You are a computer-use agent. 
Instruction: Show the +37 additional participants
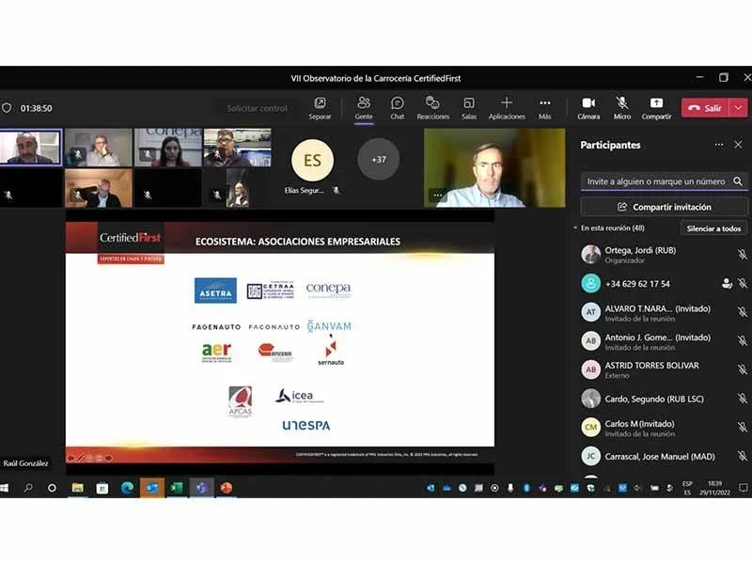tap(379, 159)
